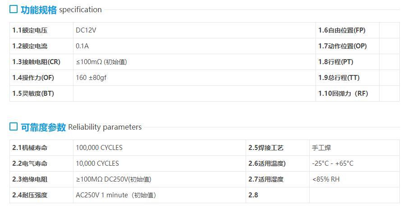The height and width of the screenshot is (210, 407).
Task: Click the DC12V value cell
Action: (86, 30)
